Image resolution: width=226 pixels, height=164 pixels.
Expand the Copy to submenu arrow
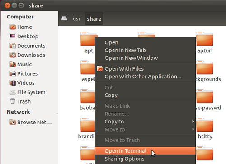click(x=193, y=121)
